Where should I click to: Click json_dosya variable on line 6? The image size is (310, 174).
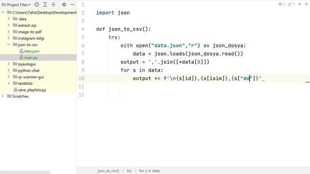coord(228,45)
